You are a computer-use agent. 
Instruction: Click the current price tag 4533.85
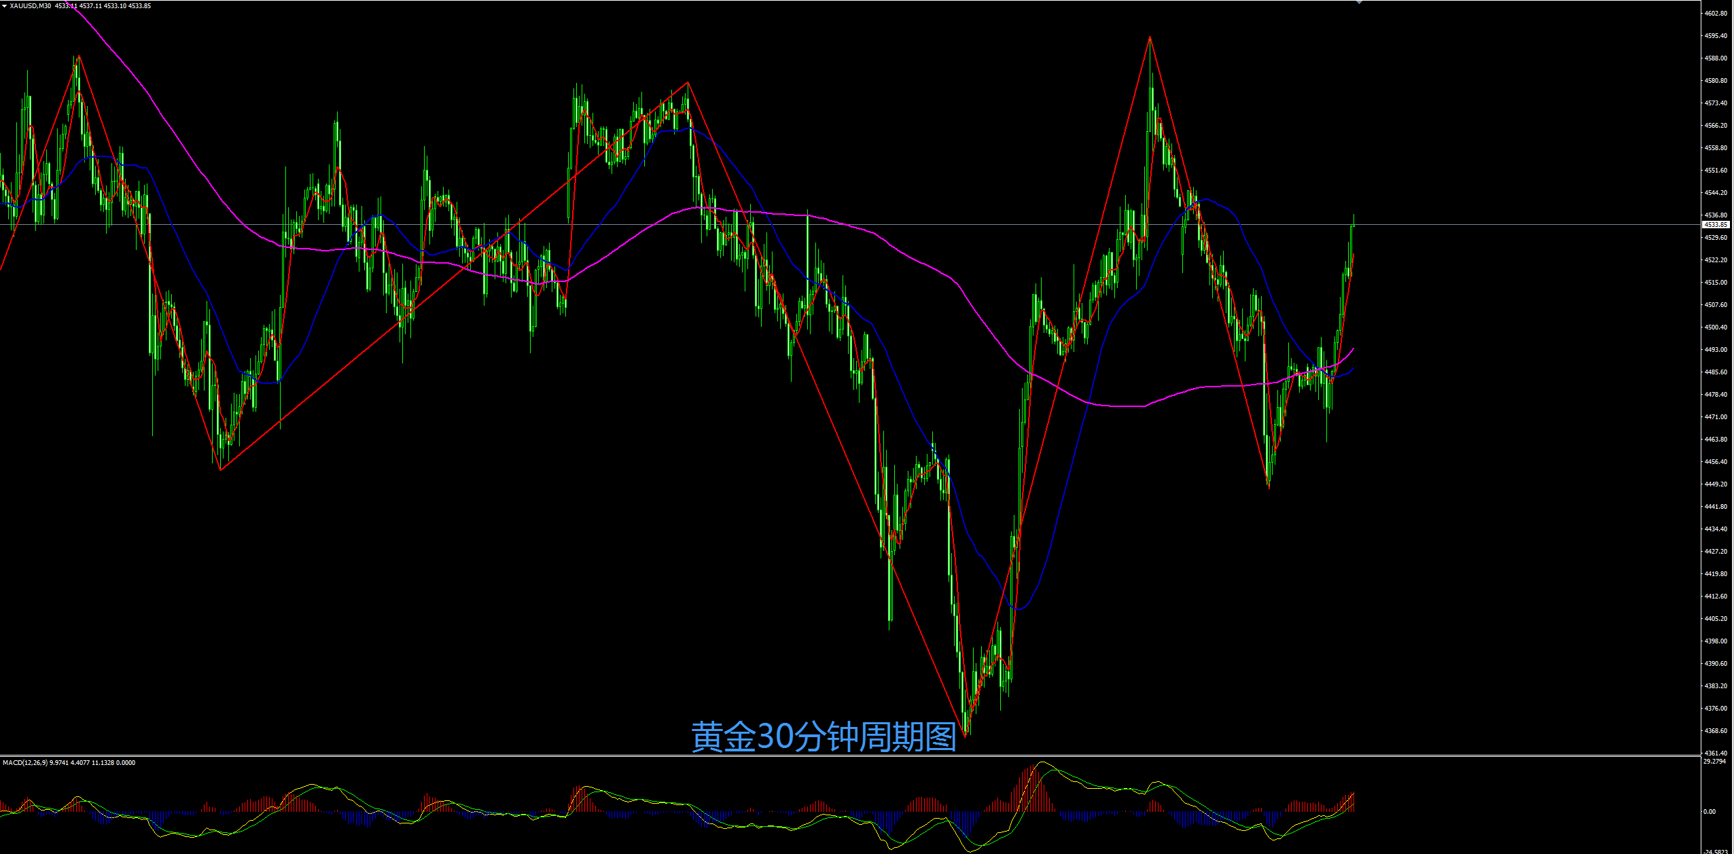click(1716, 224)
